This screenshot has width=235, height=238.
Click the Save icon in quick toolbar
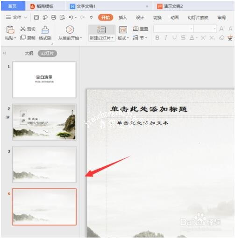[x=36, y=17]
